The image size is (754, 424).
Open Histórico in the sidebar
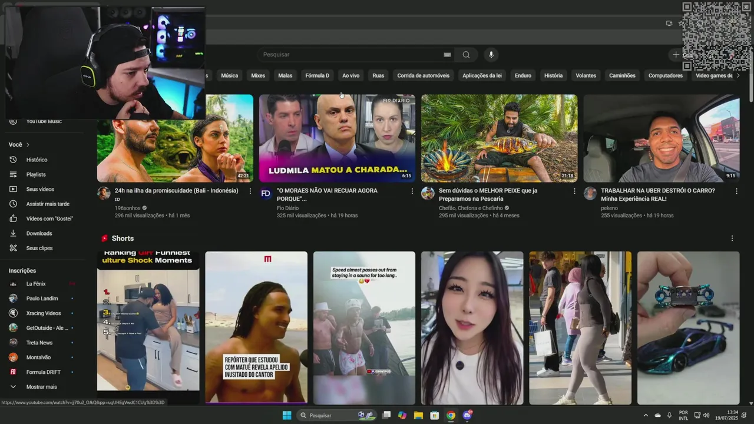click(x=37, y=160)
